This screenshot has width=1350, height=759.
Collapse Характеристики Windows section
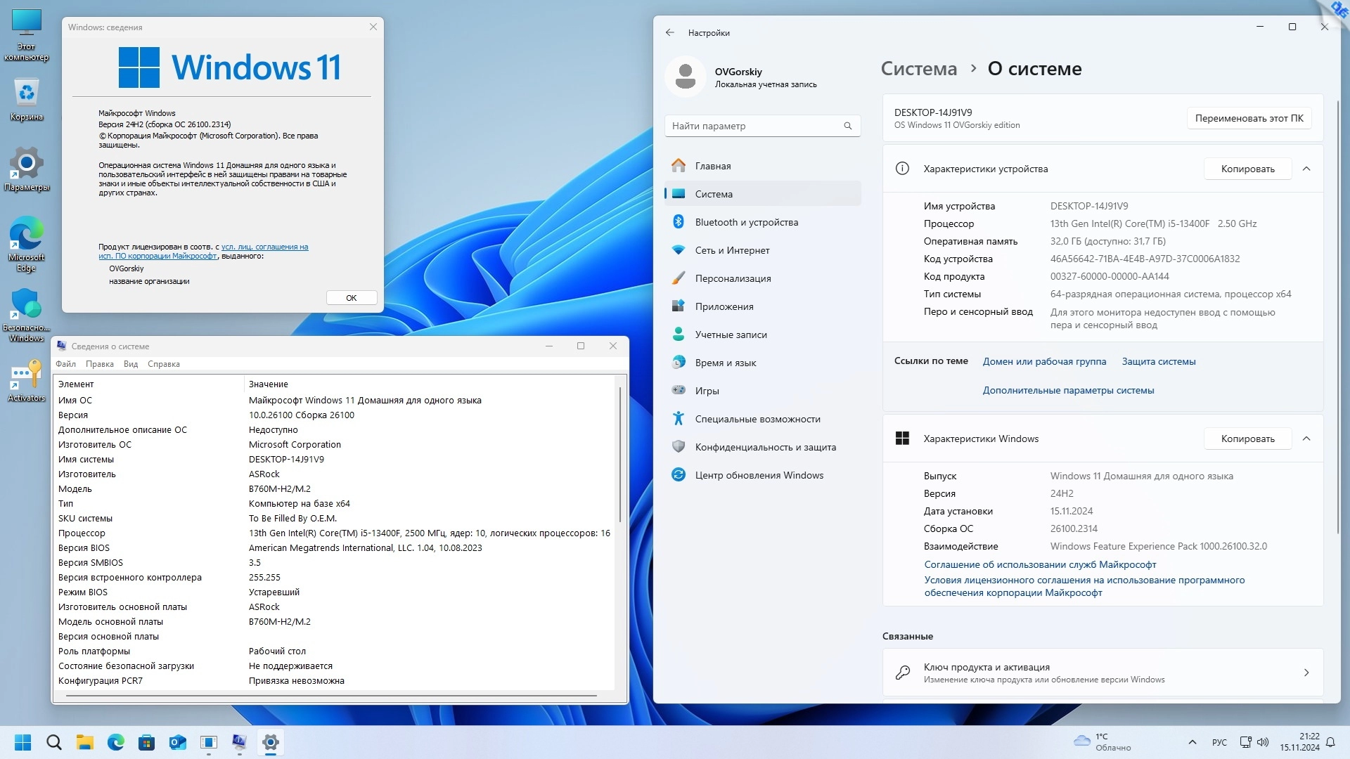tap(1306, 439)
